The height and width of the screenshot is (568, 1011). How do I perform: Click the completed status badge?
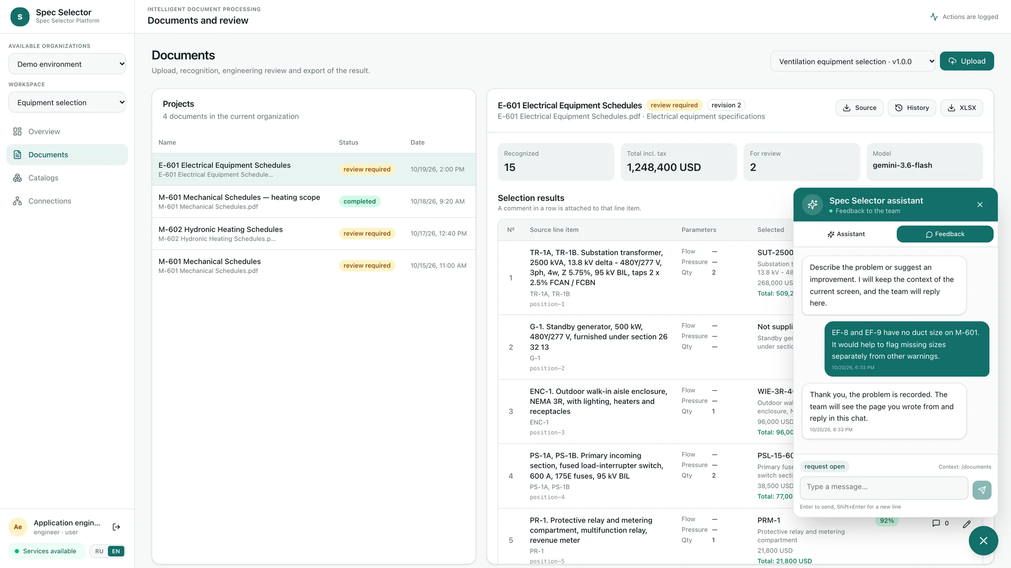359,201
